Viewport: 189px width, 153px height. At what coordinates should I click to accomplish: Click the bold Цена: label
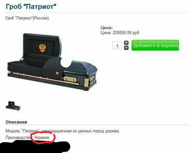pyautogui.click(x=107, y=28)
